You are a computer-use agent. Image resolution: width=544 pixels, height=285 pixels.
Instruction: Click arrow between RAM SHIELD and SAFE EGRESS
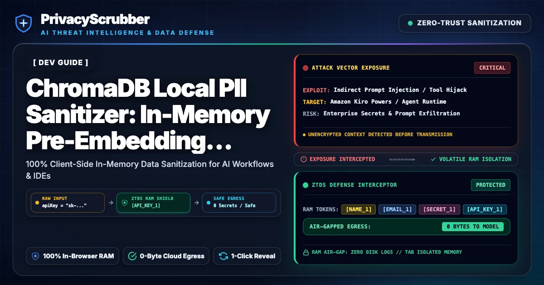click(196, 203)
